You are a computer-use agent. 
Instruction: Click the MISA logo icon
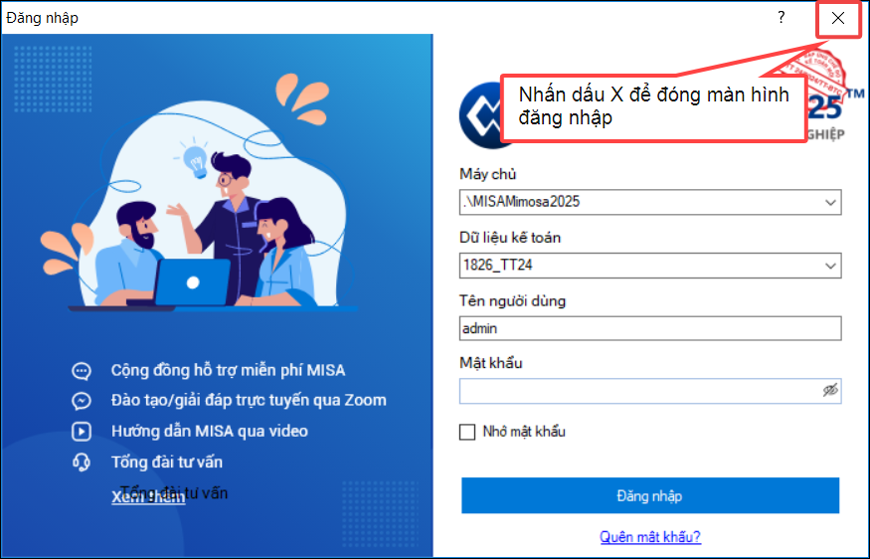point(480,115)
